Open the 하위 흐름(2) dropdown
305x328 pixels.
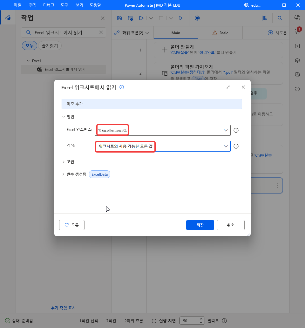tap(132, 33)
